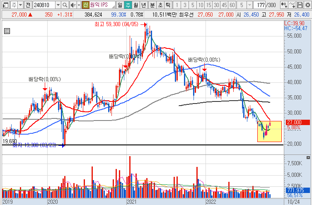Click the 10/24 date label
This screenshot has height=205, width=312.
[x=293, y=202]
